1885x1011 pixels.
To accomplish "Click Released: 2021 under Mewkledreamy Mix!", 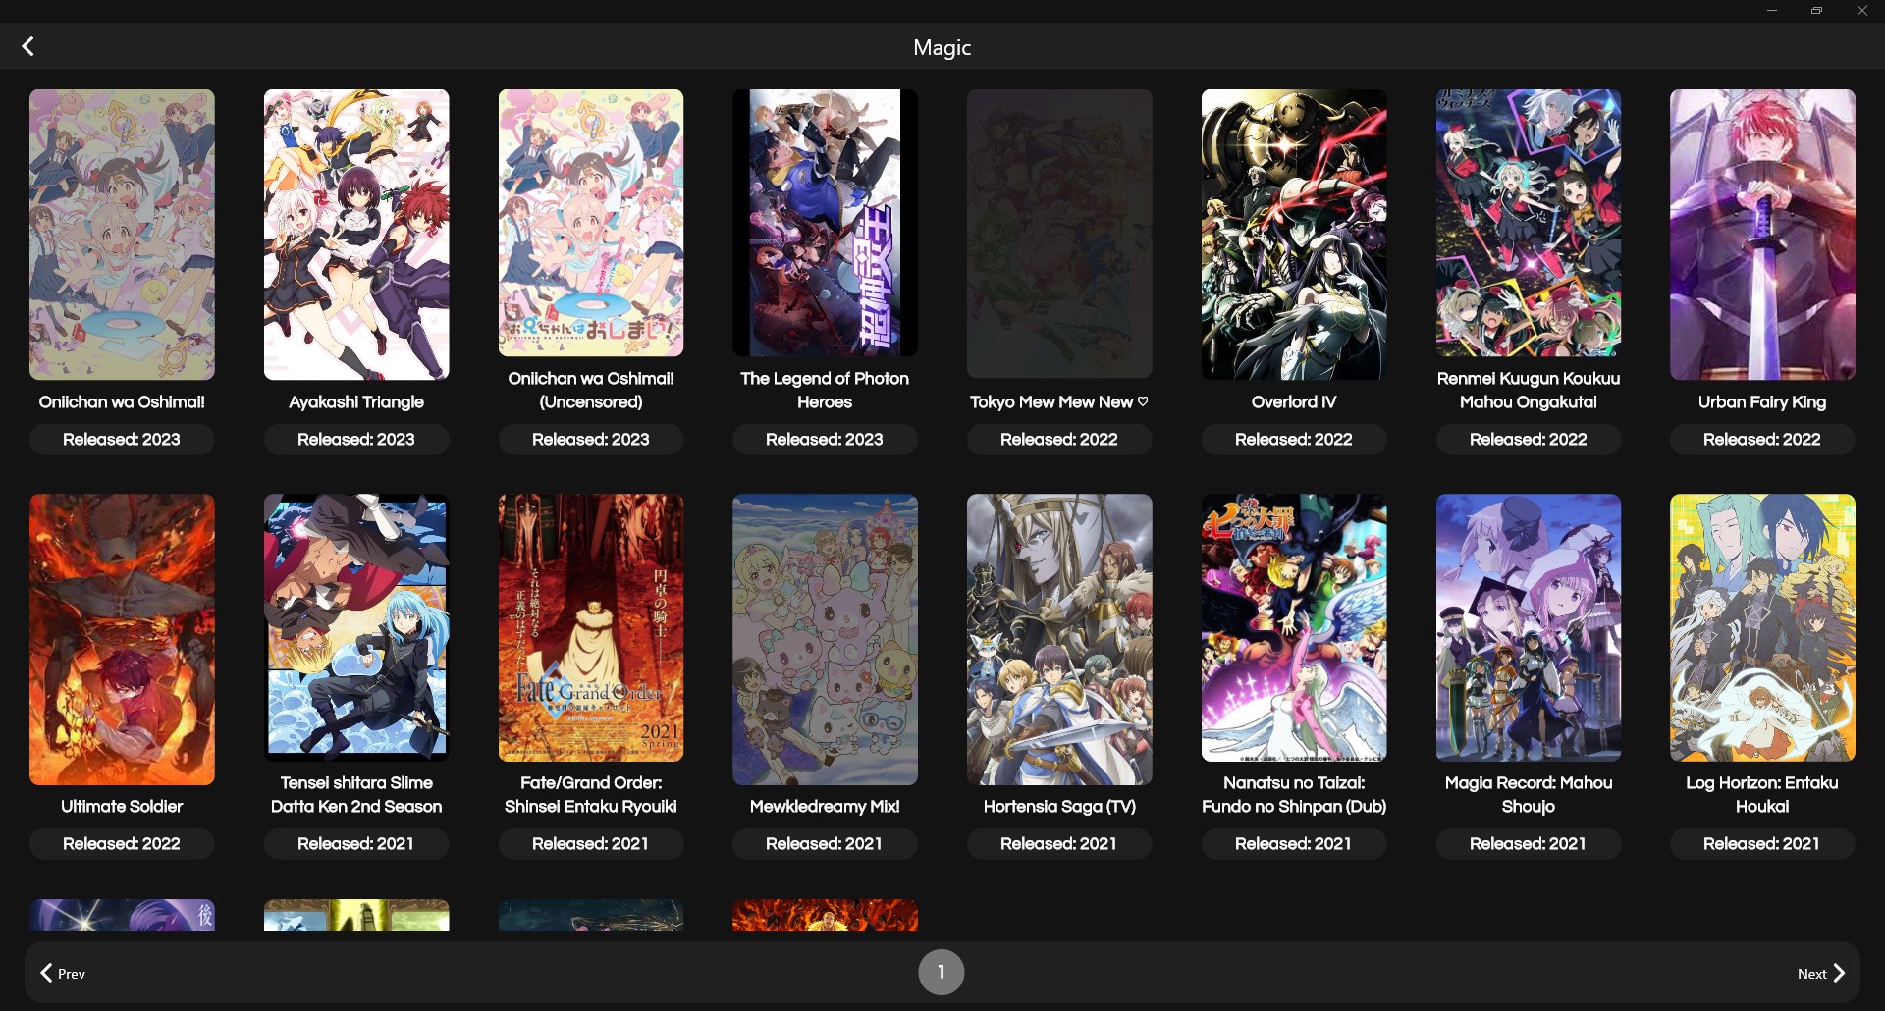I will click(825, 844).
